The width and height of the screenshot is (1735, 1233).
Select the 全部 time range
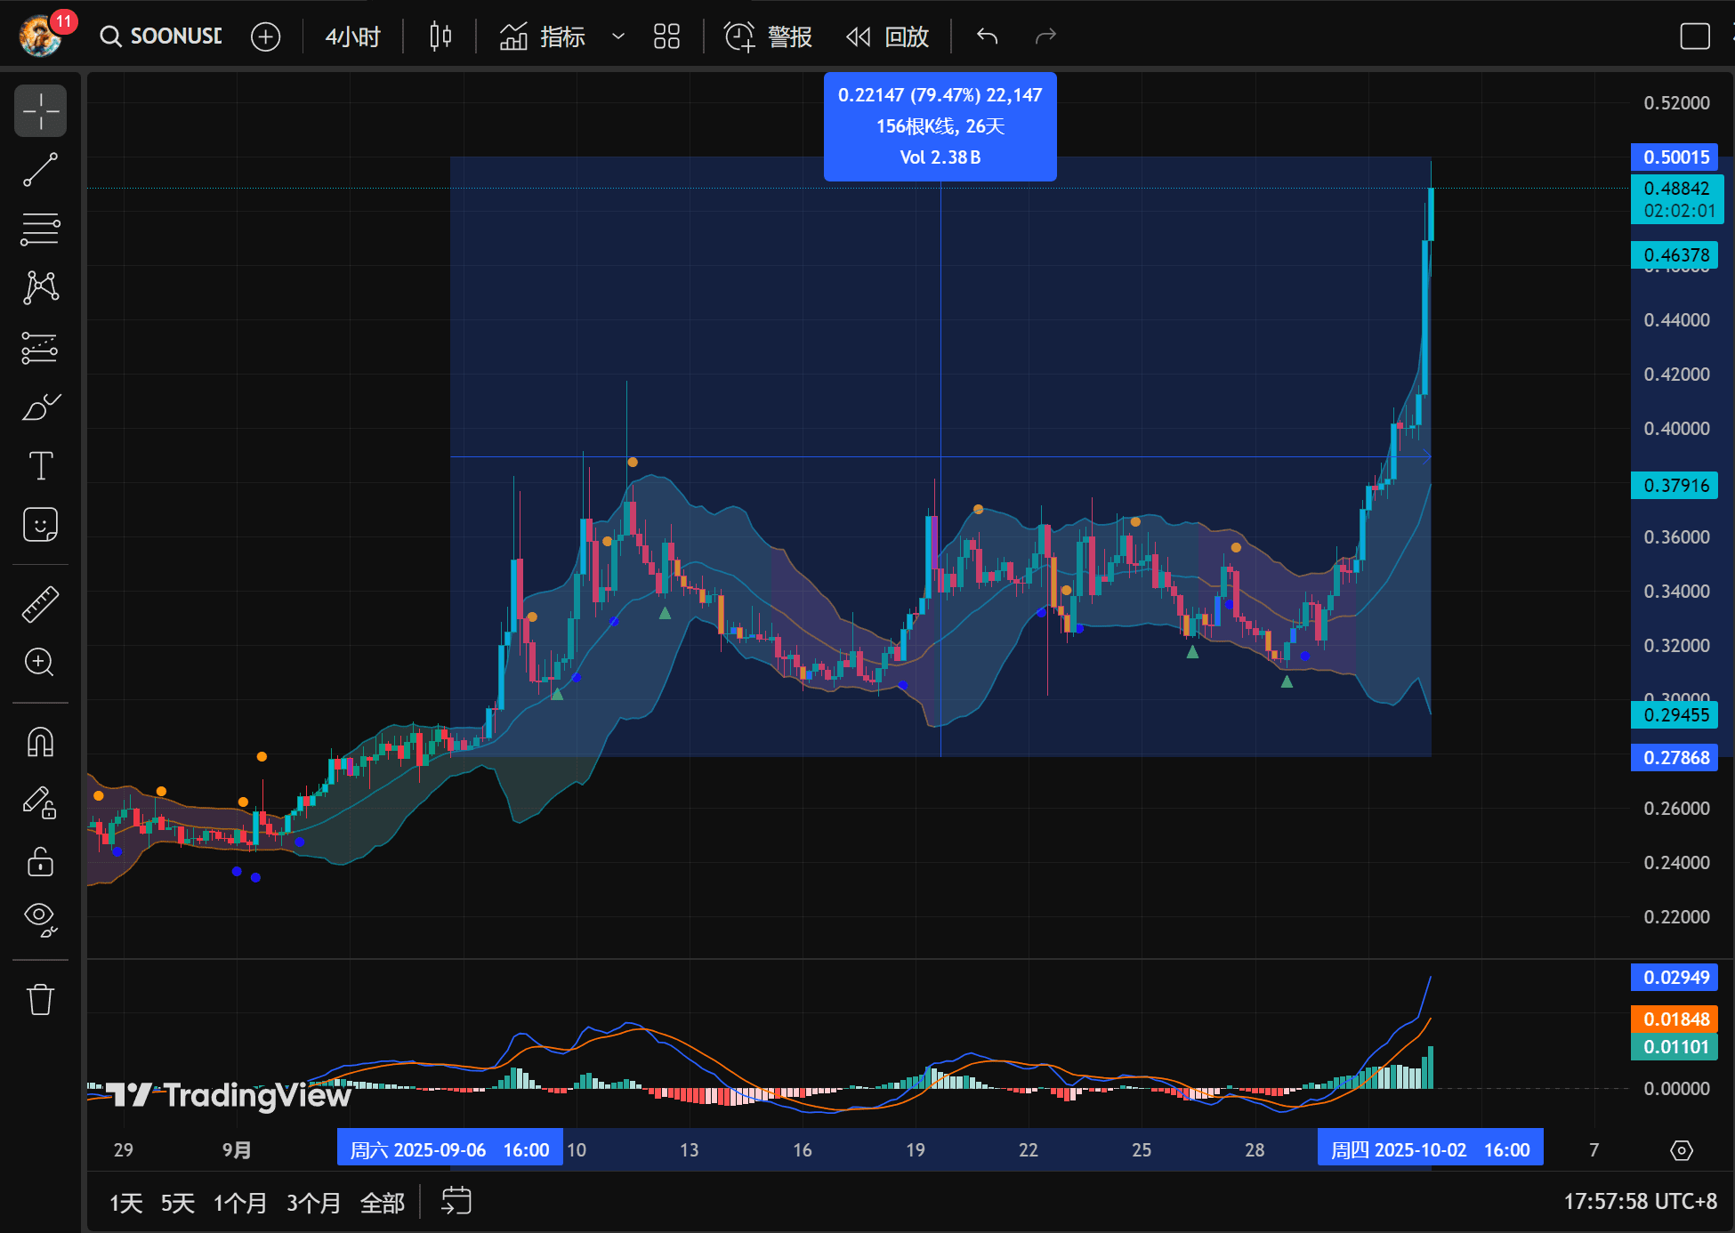click(x=382, y=1203)
